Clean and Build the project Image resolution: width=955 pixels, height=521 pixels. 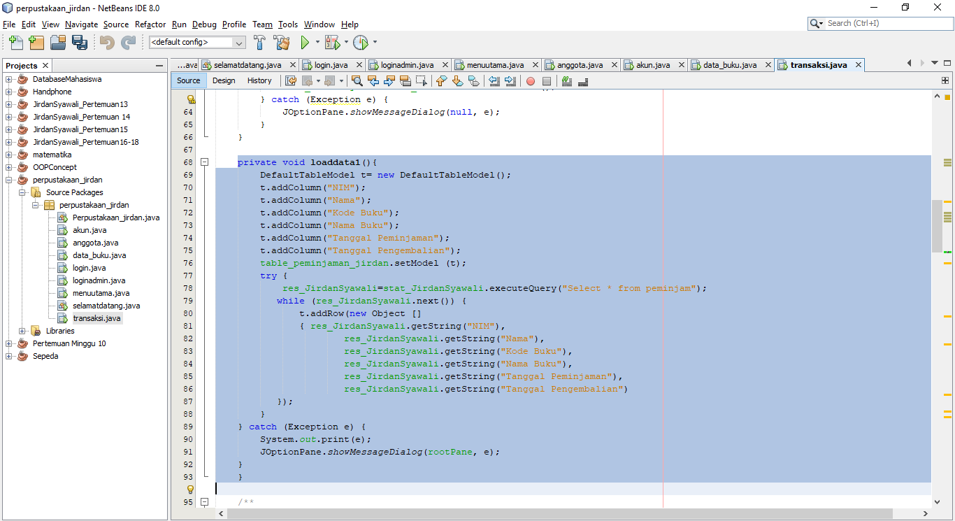pyautogui.click(x=281, y=42)
